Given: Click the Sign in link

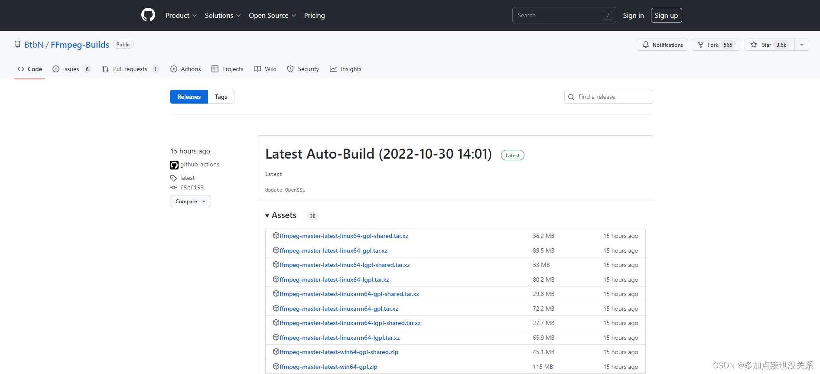Looking at the screenshot, I should tap(633, 16).
